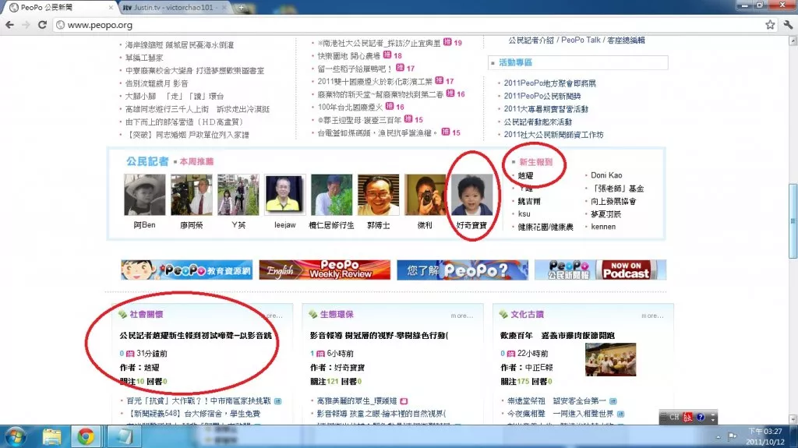Click more... in 文化古蹟 section
Viewport: 798px width, 448px height.
coord(652,316)
